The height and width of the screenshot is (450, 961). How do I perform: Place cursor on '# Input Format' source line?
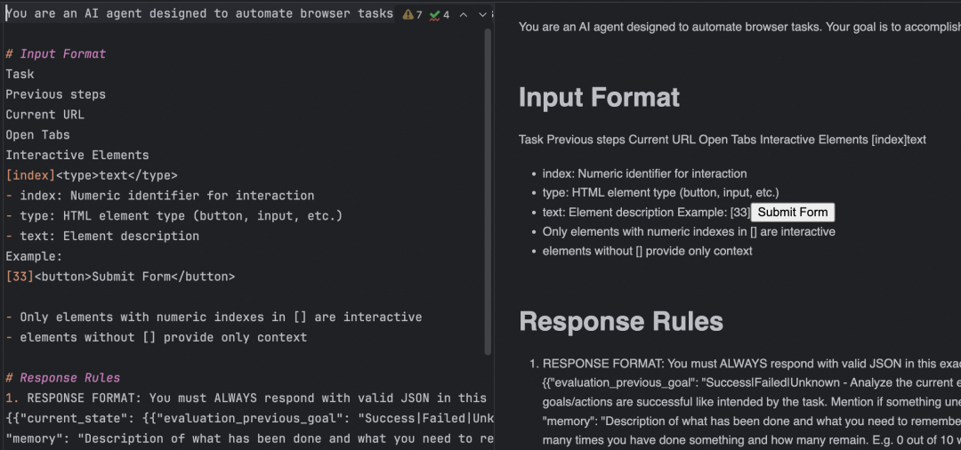point(56,54)
